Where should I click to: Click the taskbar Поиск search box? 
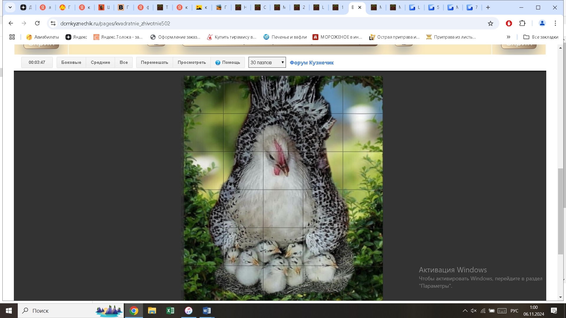(71, 311)
